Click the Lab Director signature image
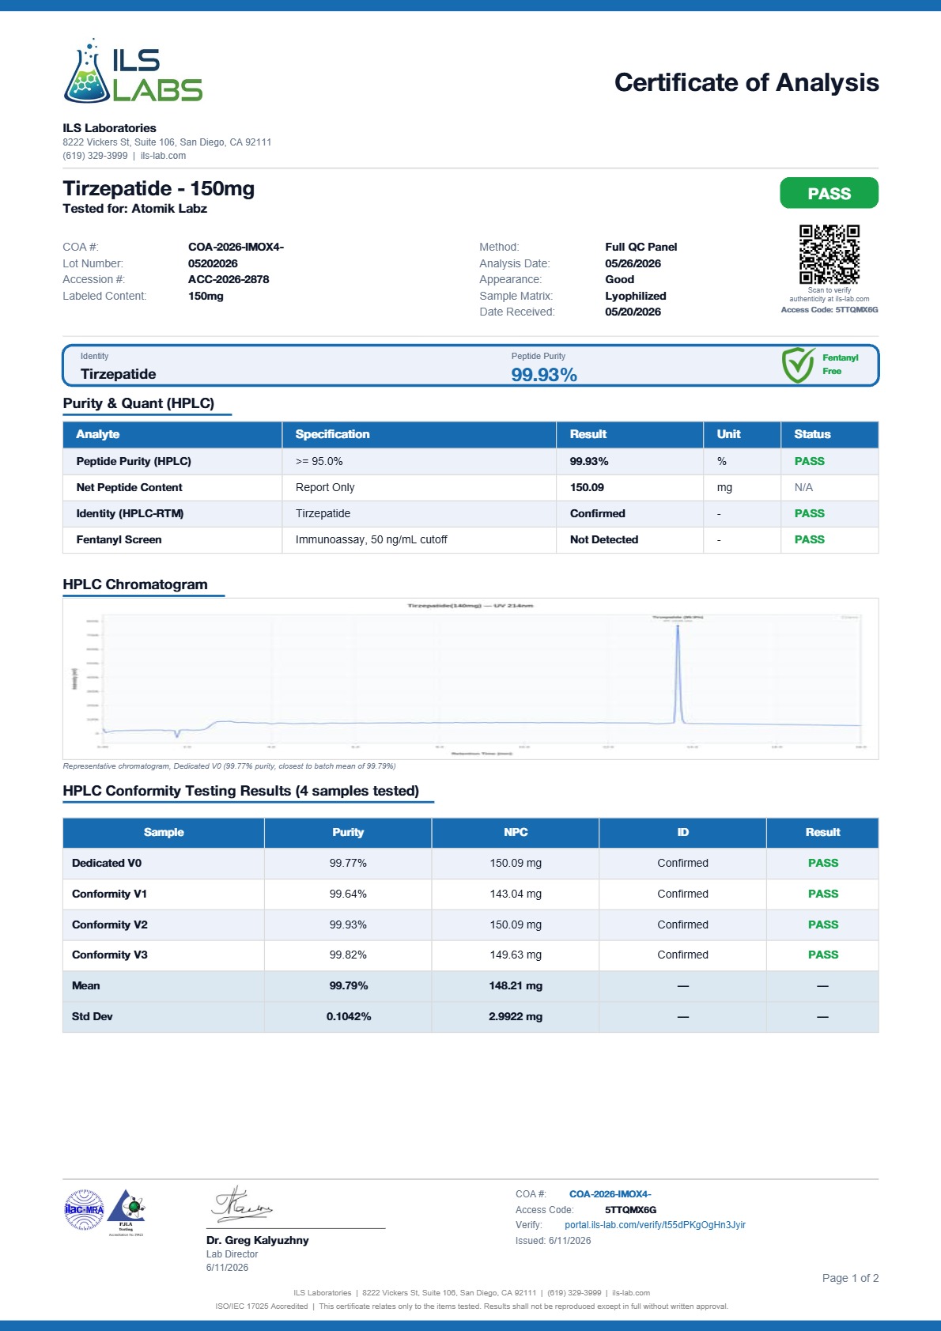Viewport: 941px width, 1331px height. pos(242,1204)
